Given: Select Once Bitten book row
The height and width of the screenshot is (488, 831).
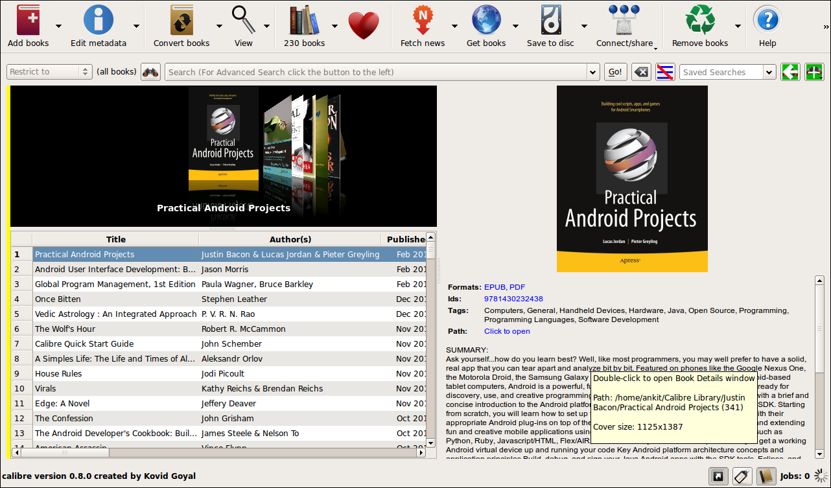Looking at the screenshot, I should (x=219, y=299).
